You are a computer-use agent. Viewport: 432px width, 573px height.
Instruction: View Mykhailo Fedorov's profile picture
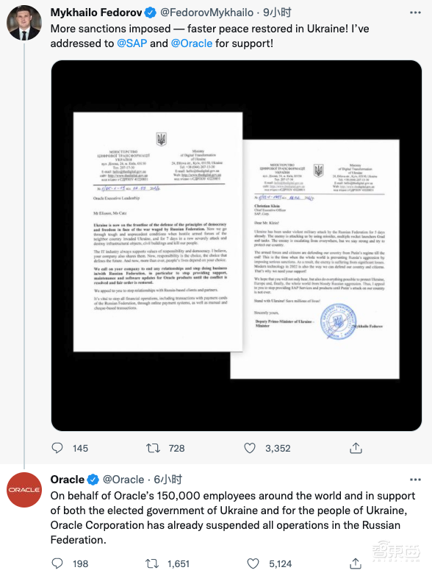point(24,23)
